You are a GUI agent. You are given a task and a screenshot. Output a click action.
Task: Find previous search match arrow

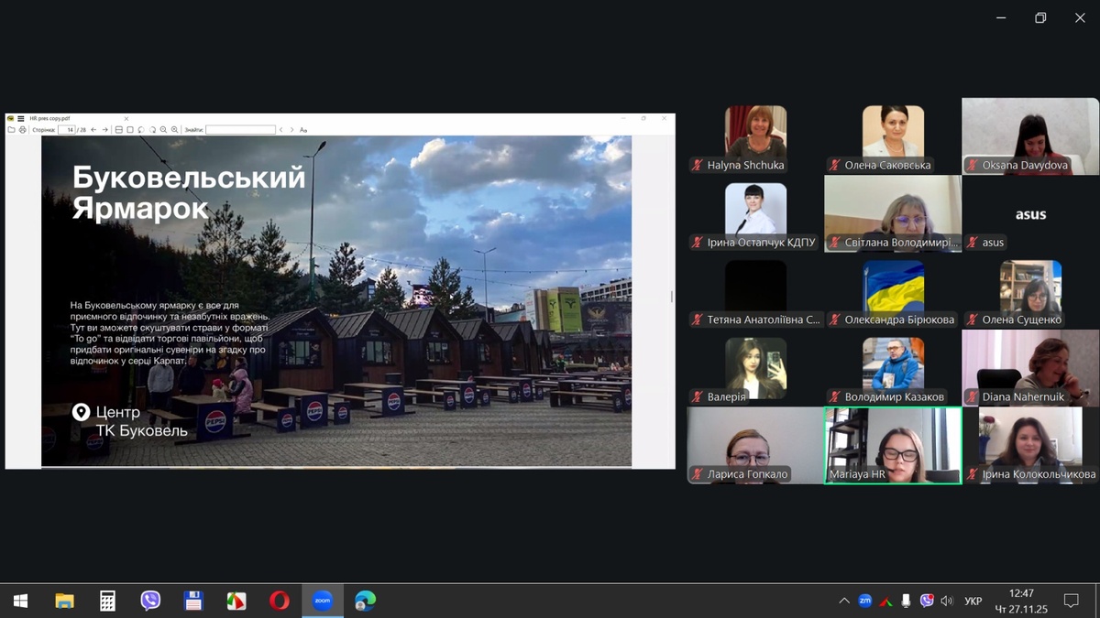280,130
